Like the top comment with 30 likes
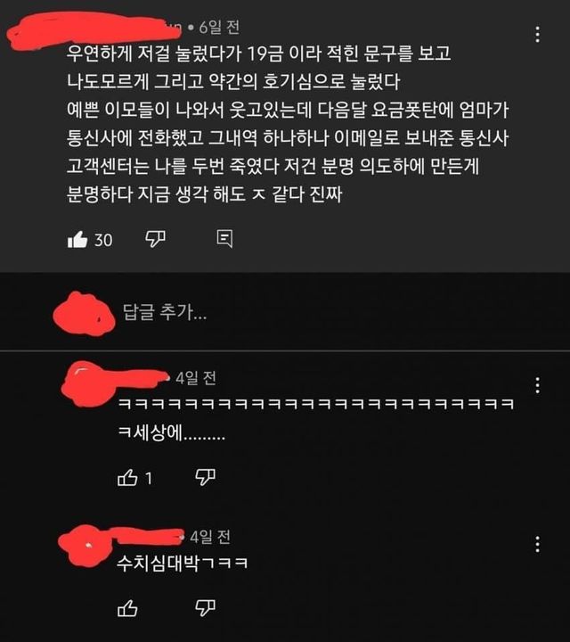570x642 pixels. pos(77,240)
